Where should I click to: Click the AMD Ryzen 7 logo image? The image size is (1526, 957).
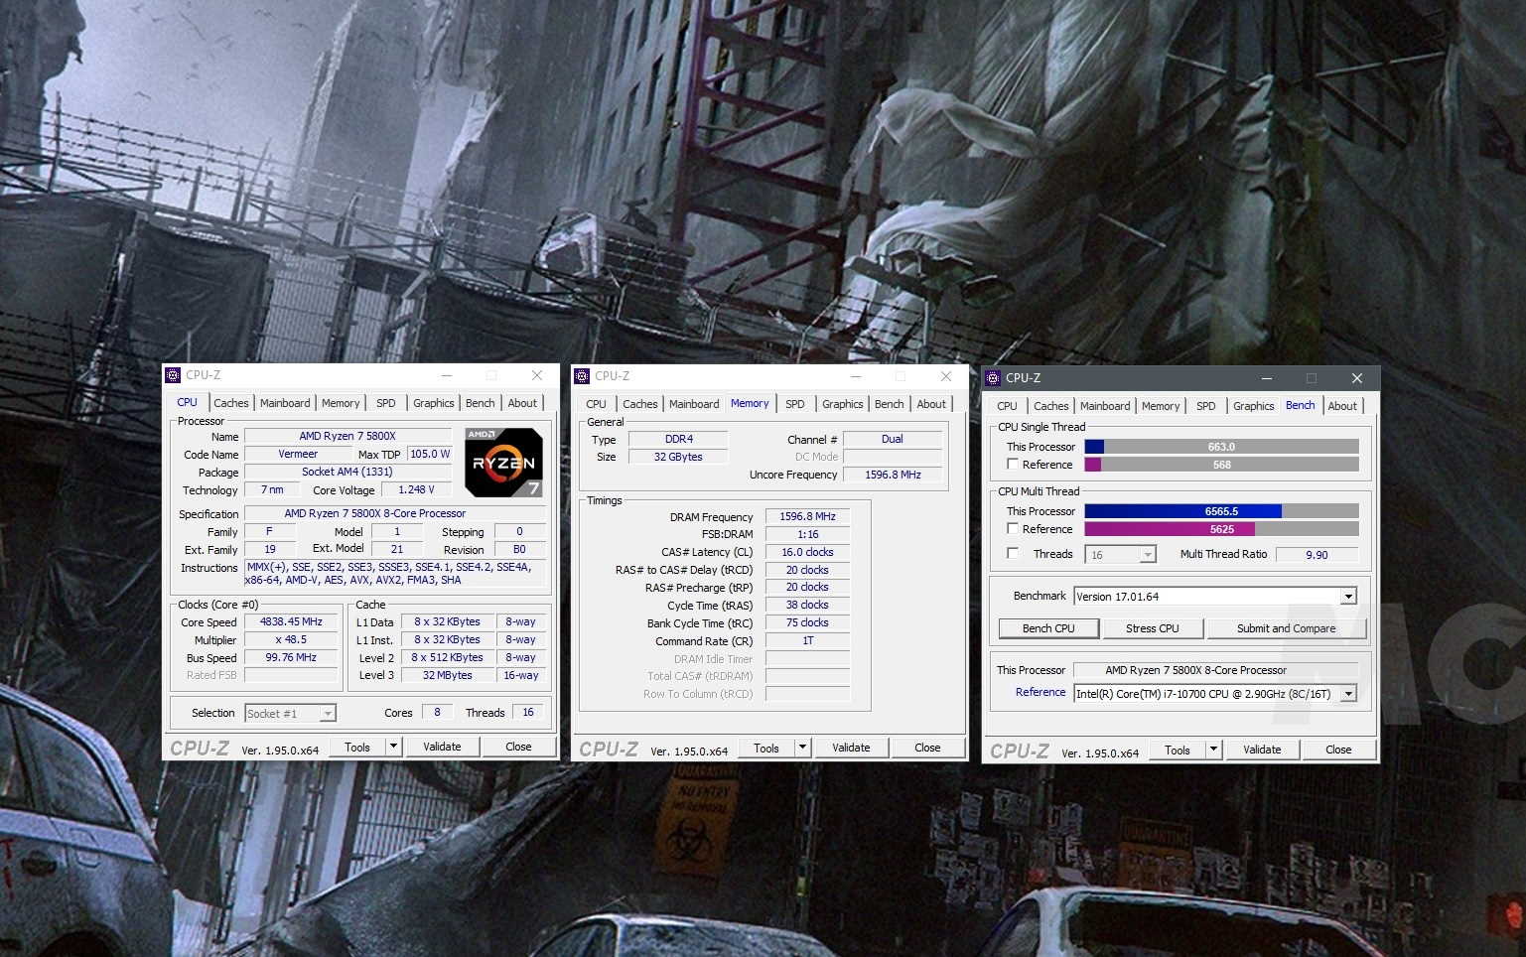coord(503,462)
